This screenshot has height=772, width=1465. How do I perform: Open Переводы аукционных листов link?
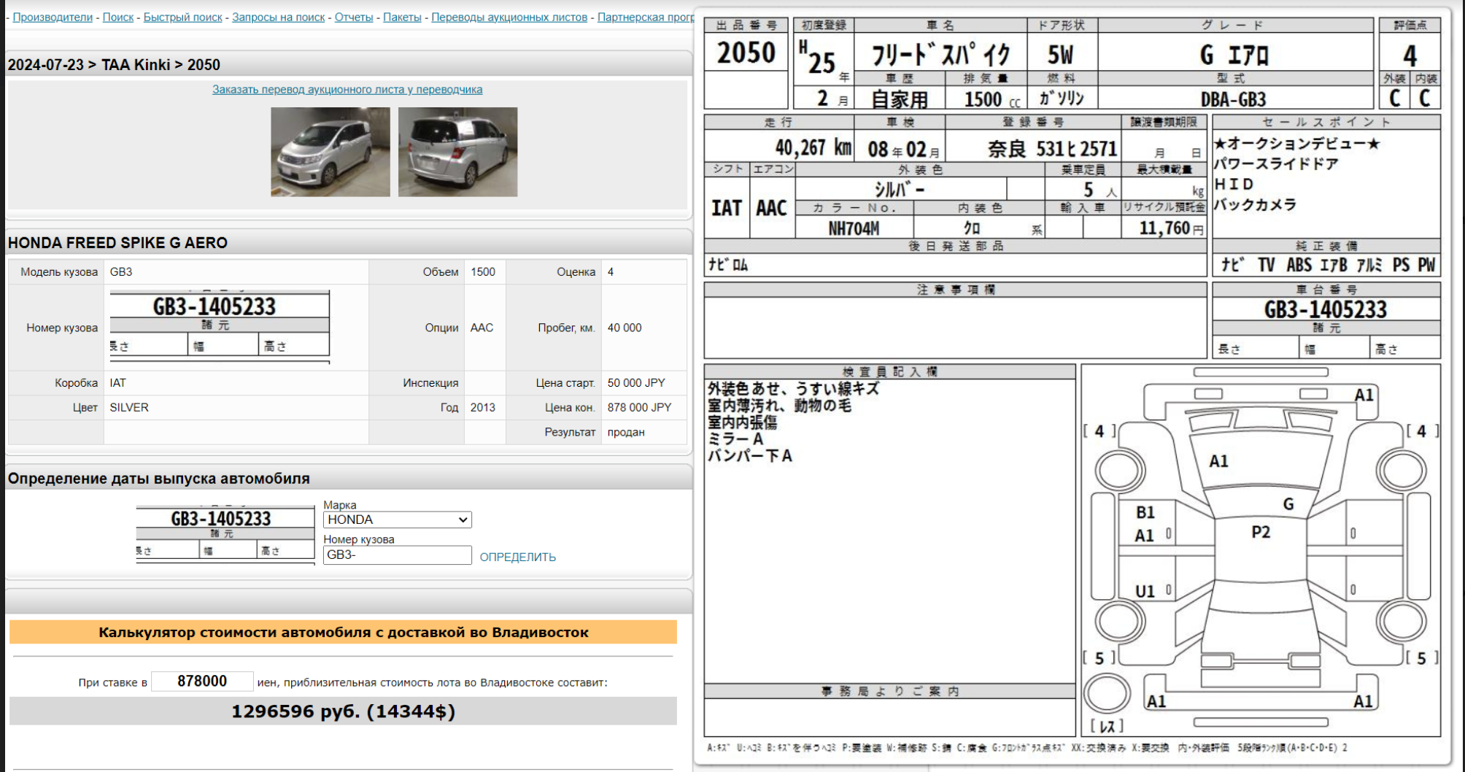pos(509,17)
